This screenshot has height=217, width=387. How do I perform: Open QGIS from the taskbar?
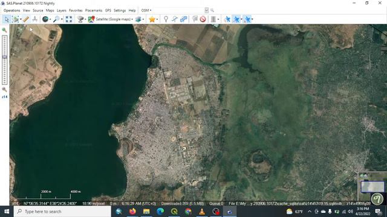[x=174, y=212]
